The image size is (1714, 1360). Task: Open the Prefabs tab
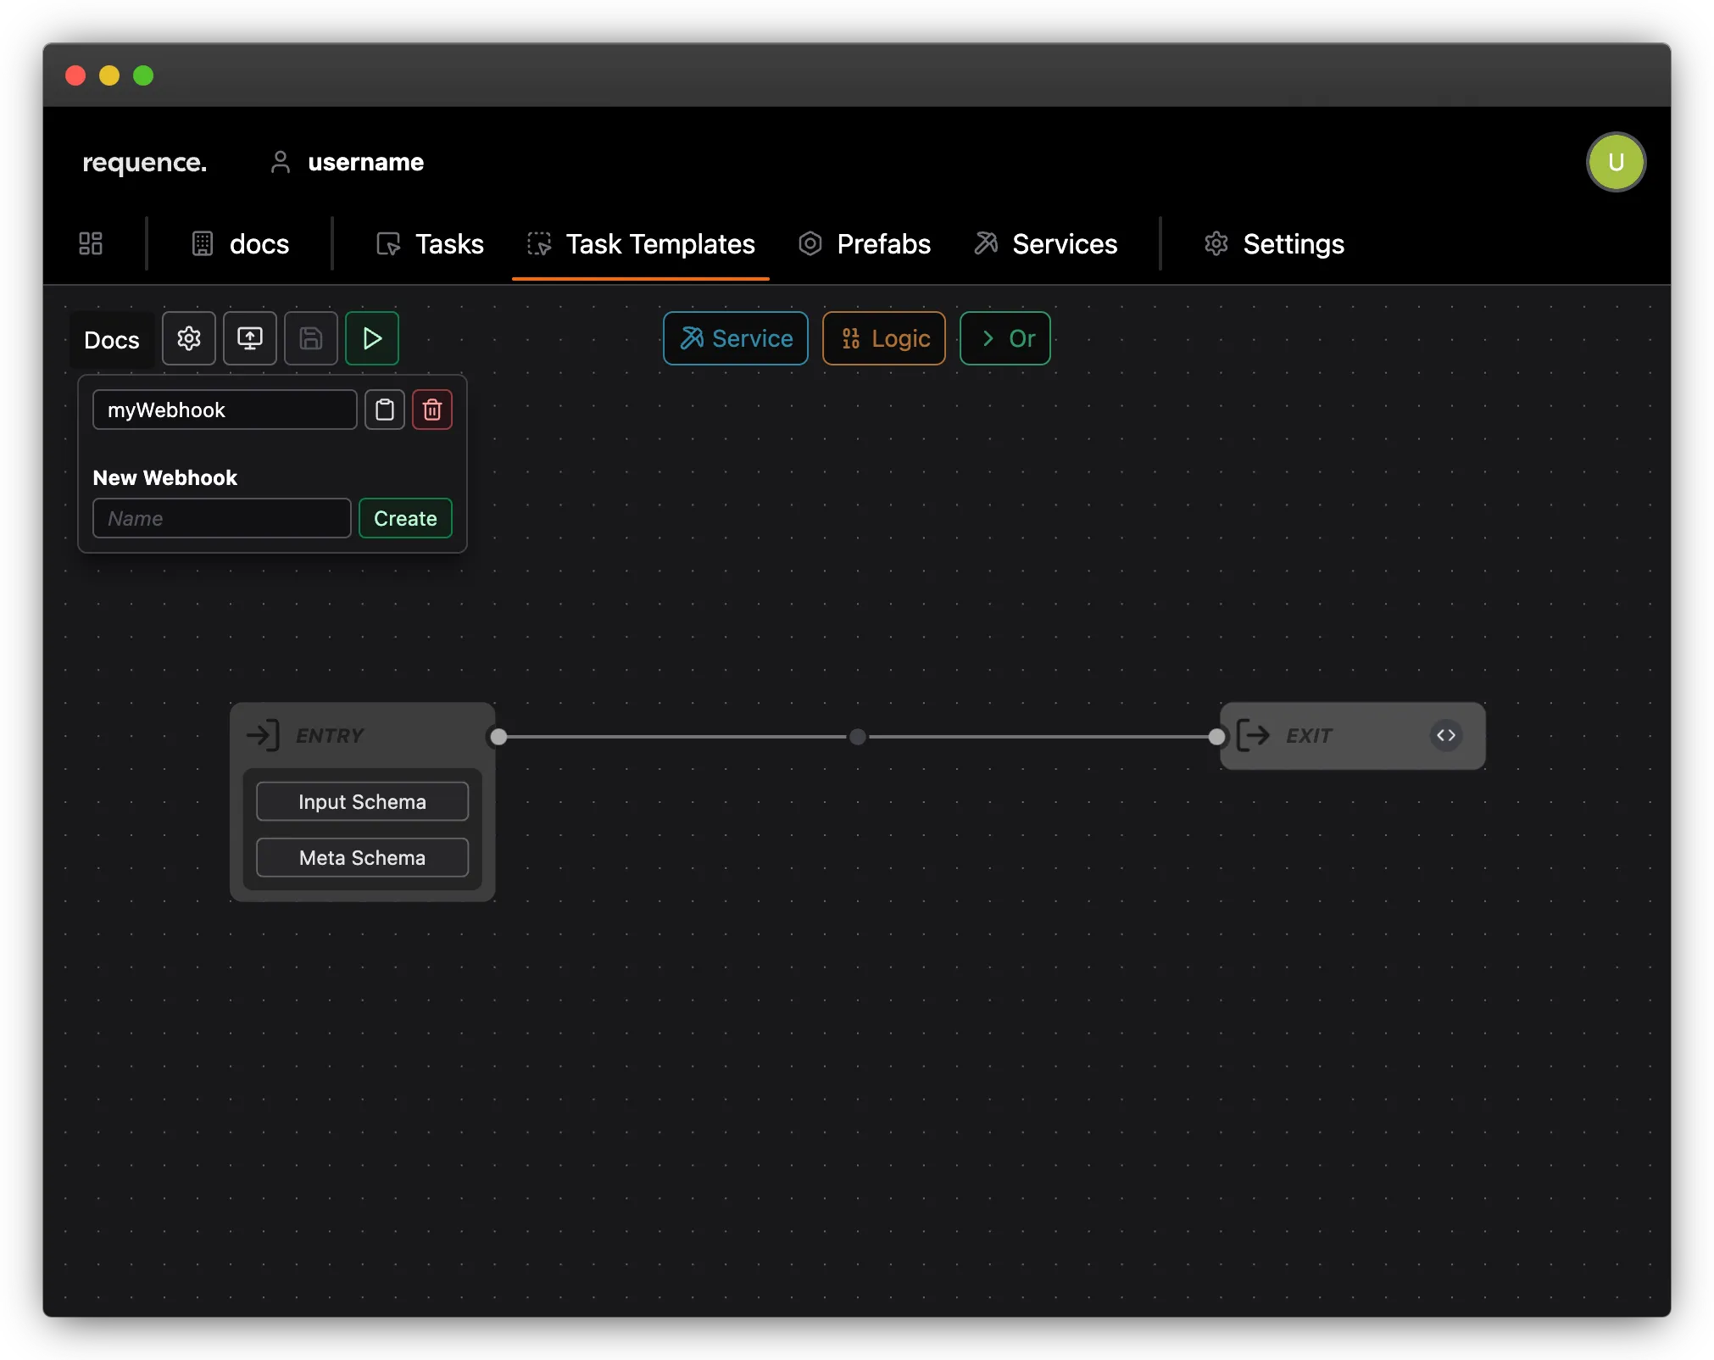point(865,244)
